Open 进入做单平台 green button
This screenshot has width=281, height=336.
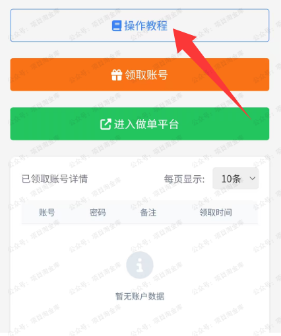(x=140, y=124)
